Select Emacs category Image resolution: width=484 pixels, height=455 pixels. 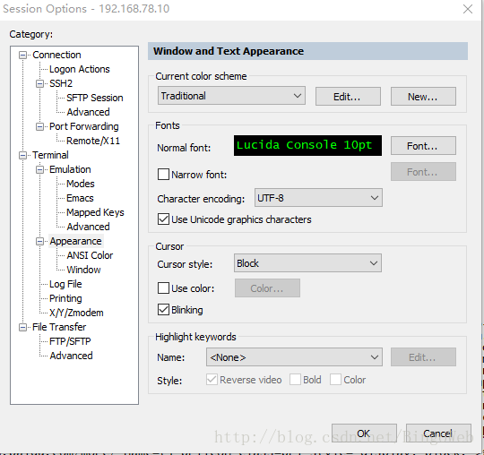click(x=80, y=198)
